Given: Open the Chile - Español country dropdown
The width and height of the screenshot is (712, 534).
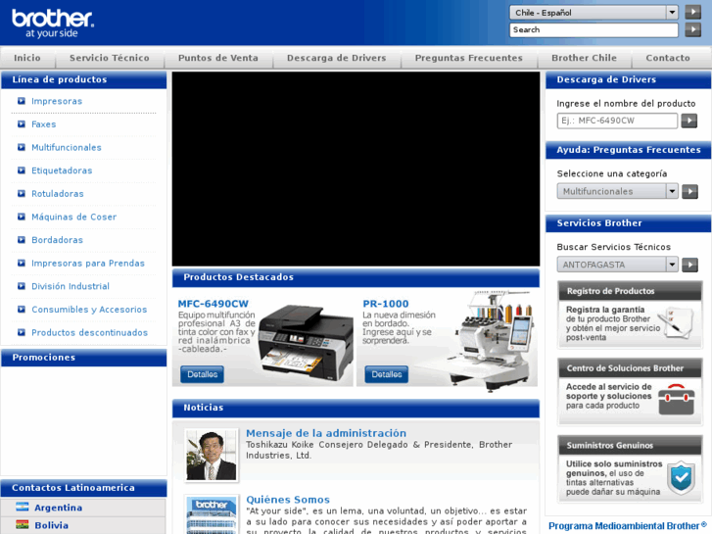Looking at the screenshot, I should pos(593,13).
